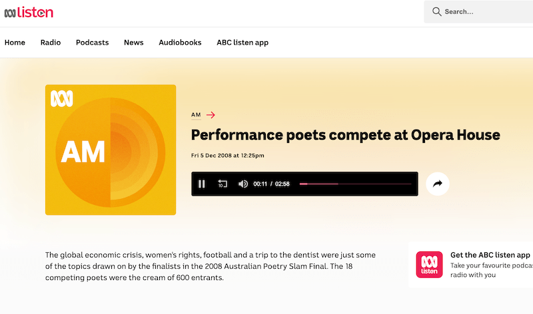Follow the AM program link

click(196, 115)
